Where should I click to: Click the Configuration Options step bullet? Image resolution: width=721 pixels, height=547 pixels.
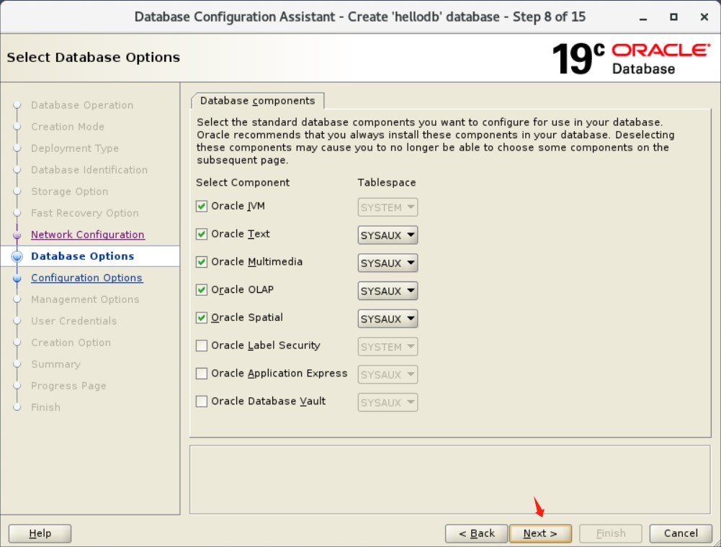pos(17,278)
